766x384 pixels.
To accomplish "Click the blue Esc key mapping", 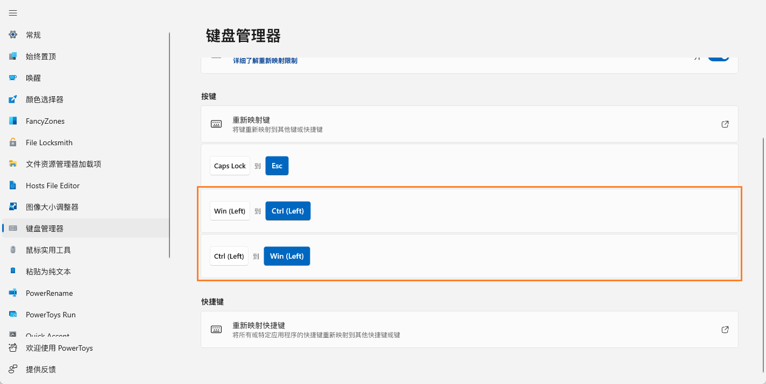I will pyautogui.click(x=277, y=166).
